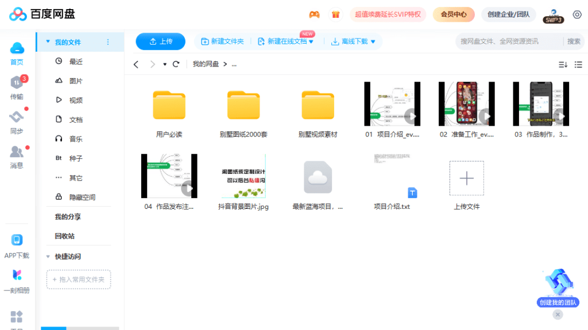Select the 最新蓝海项目 cloud file icon
588x330 pixels.
pos(318,177)
